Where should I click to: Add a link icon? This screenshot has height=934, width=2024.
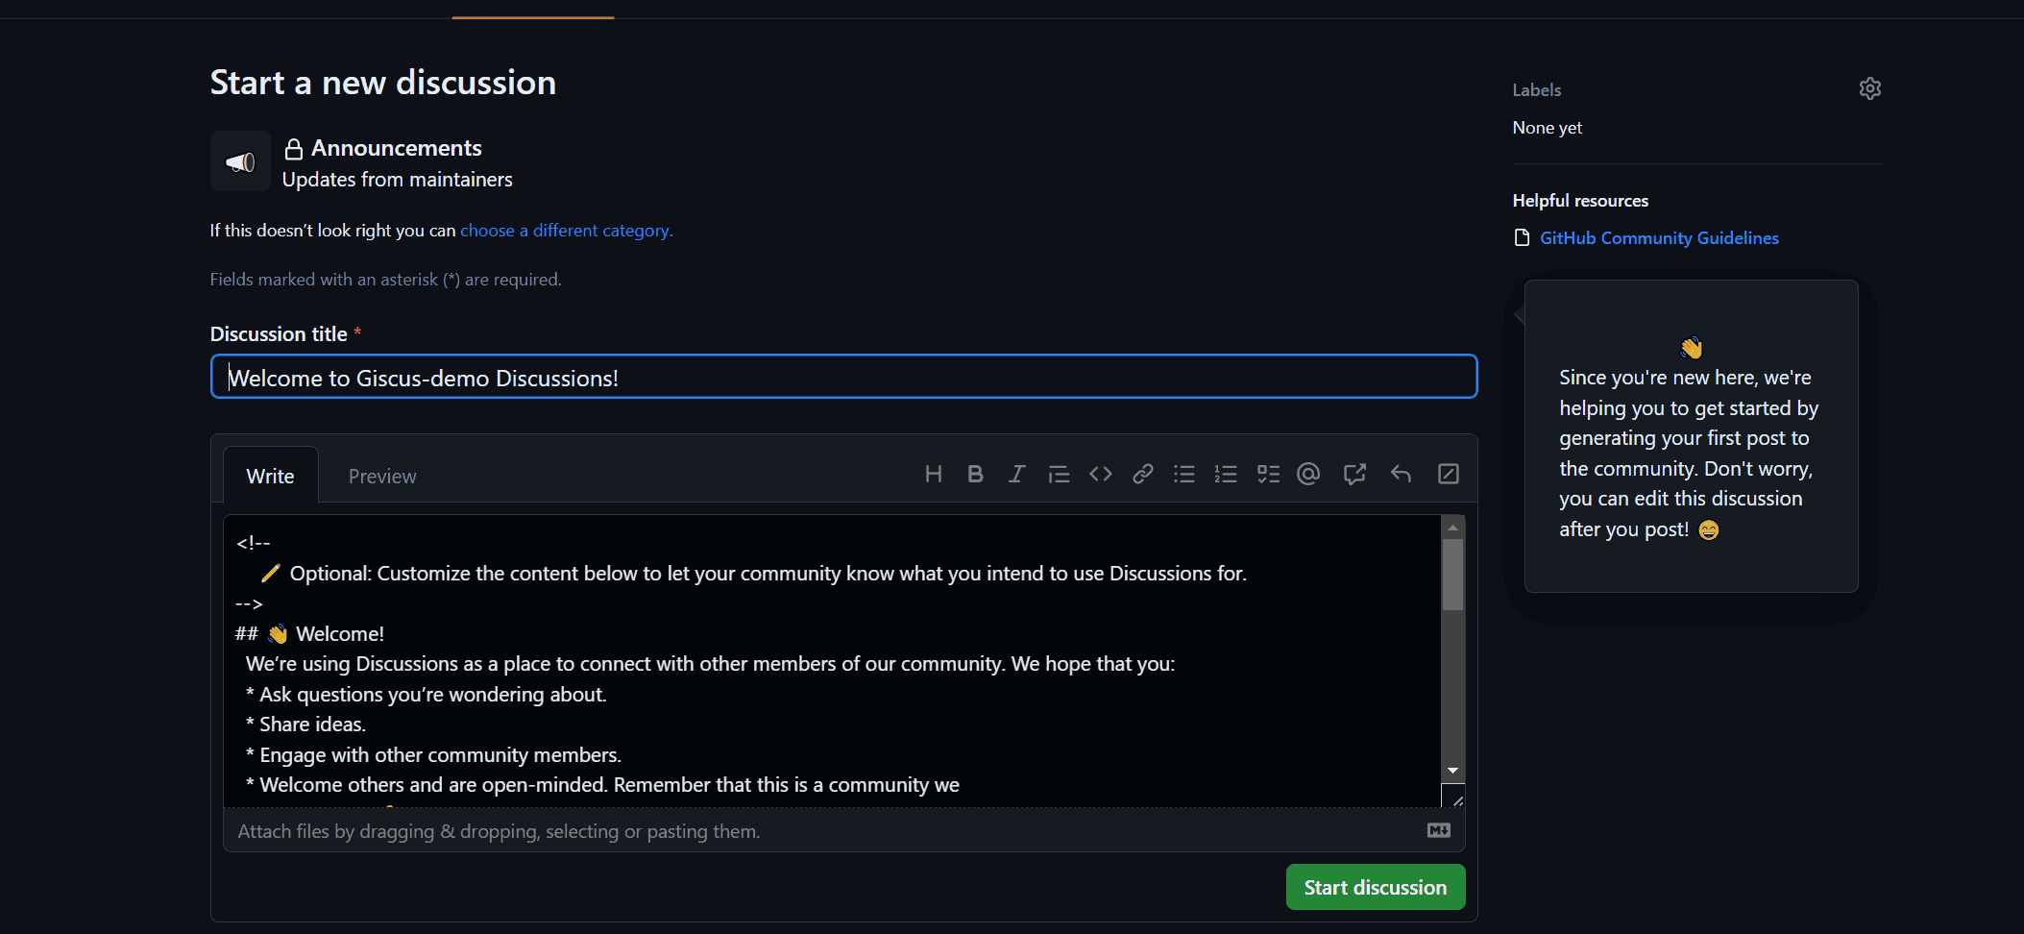1142,474
